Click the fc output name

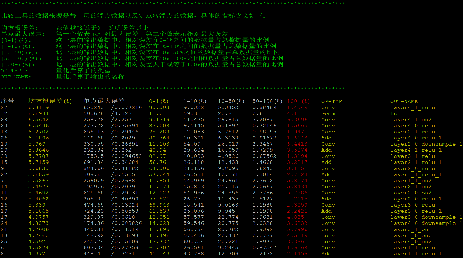[394, 113]
